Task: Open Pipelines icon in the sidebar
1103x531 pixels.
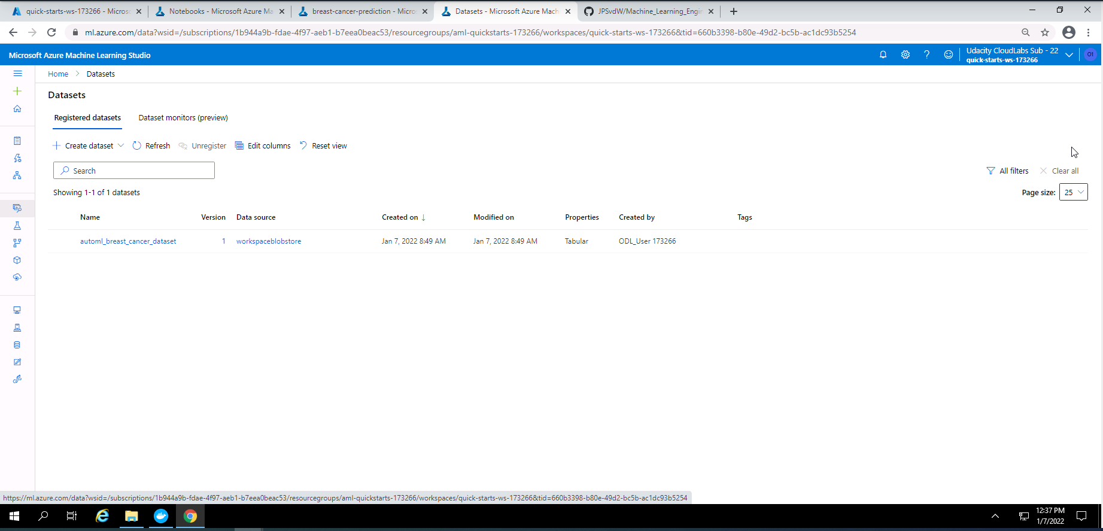Action: [x=17, y=243]
